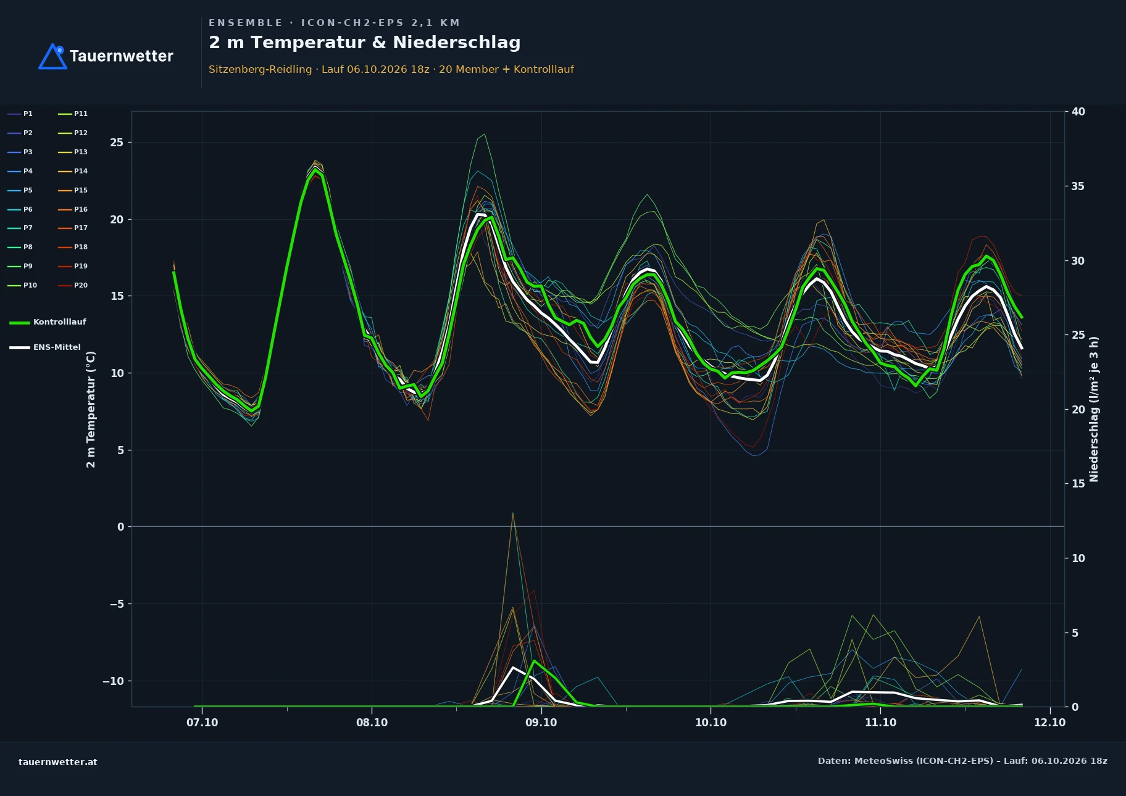
Task: Click the P2 legend entry
Action: (x=20, y=133)
